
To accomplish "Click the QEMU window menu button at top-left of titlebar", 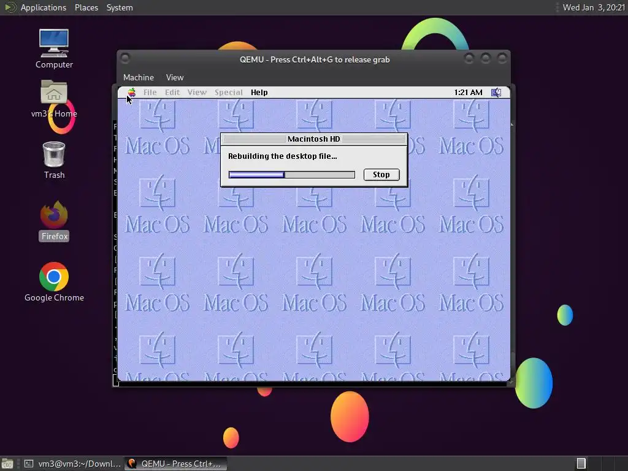I will [x=125, y=58].
